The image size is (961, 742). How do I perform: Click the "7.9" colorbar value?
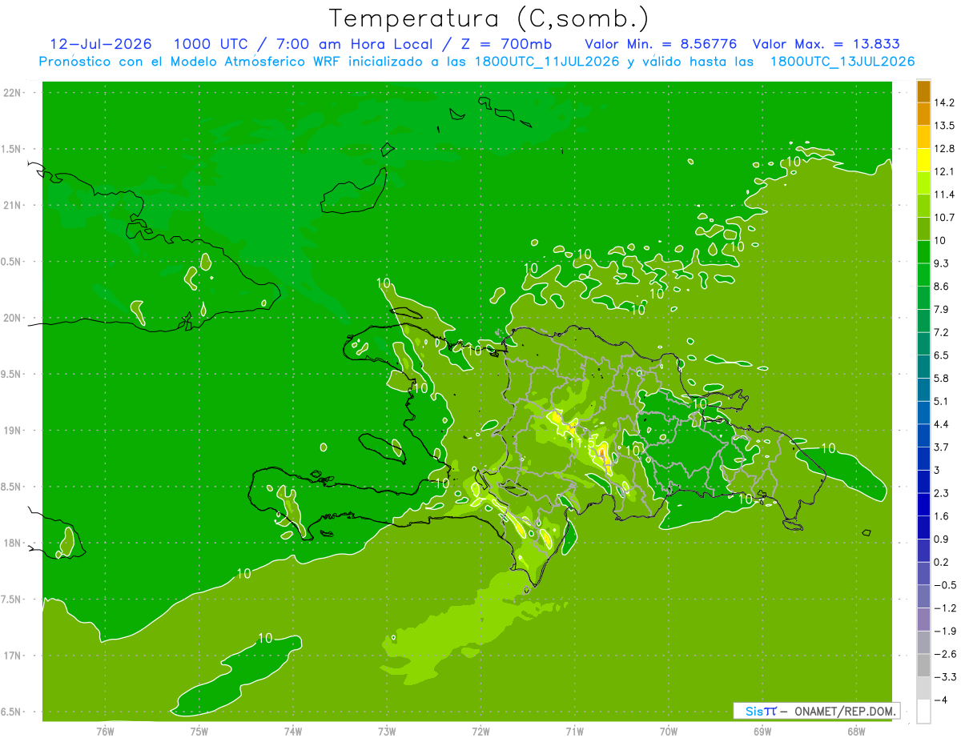pyautogui.click(x=942, y=310)
